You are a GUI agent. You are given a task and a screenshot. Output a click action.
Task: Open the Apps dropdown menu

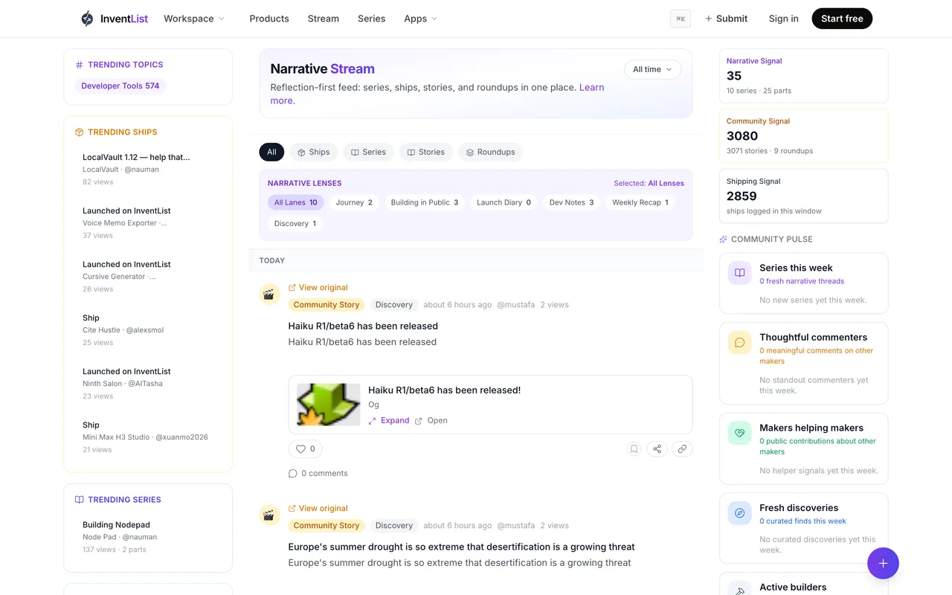[x=420, y=19]
